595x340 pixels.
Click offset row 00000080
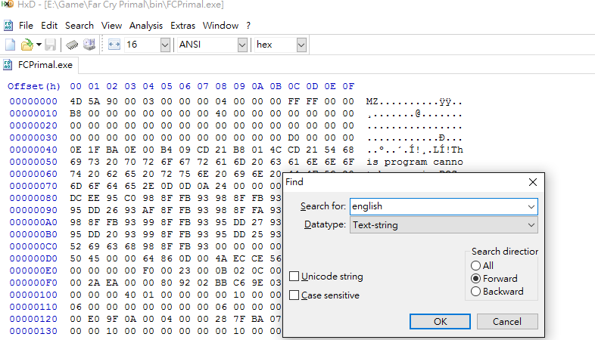[33, 198]
